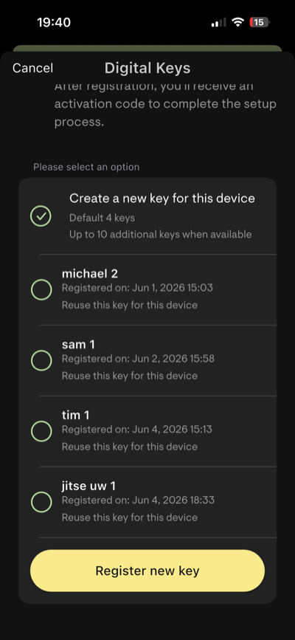Select the michael 2 radio button
The width and height of the screenshot is (295, 640).
[41, 290]
